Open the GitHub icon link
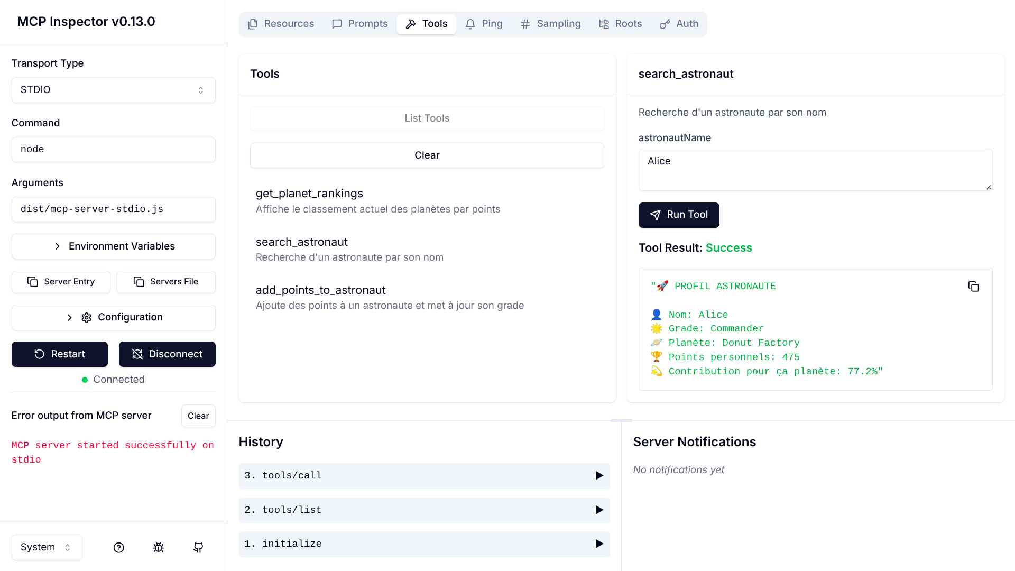This screenshot has width=1015, height=571. 198,548
